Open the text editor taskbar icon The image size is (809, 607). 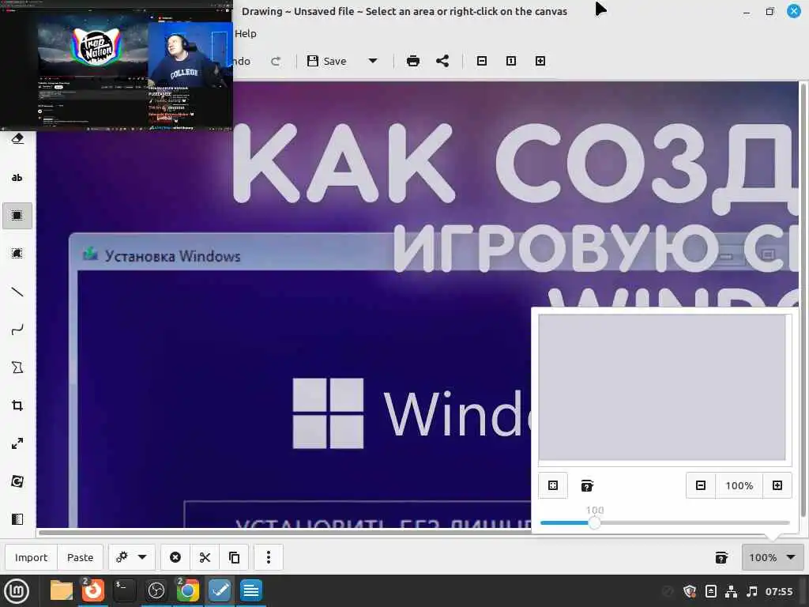click(x=251, y=590)
